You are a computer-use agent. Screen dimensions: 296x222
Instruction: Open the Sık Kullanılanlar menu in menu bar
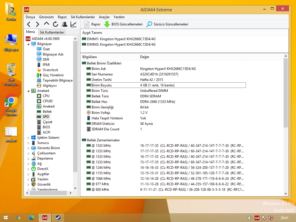83,17
